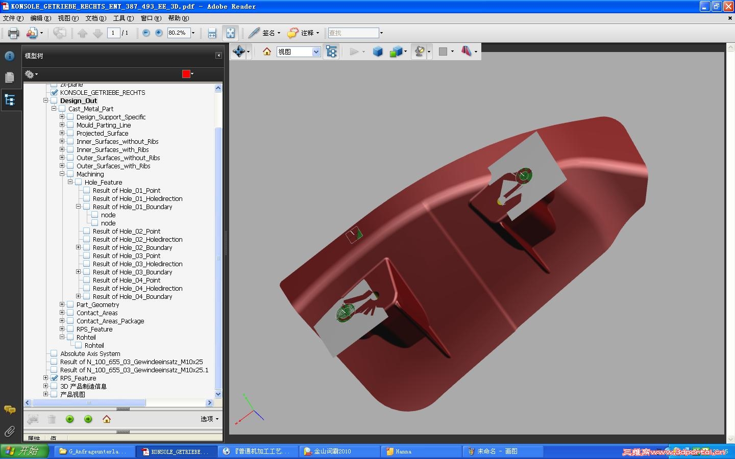This screenshot has height=459, width=735.
Task: Open the 3D lighting options icon
Action: pos(420,52)
